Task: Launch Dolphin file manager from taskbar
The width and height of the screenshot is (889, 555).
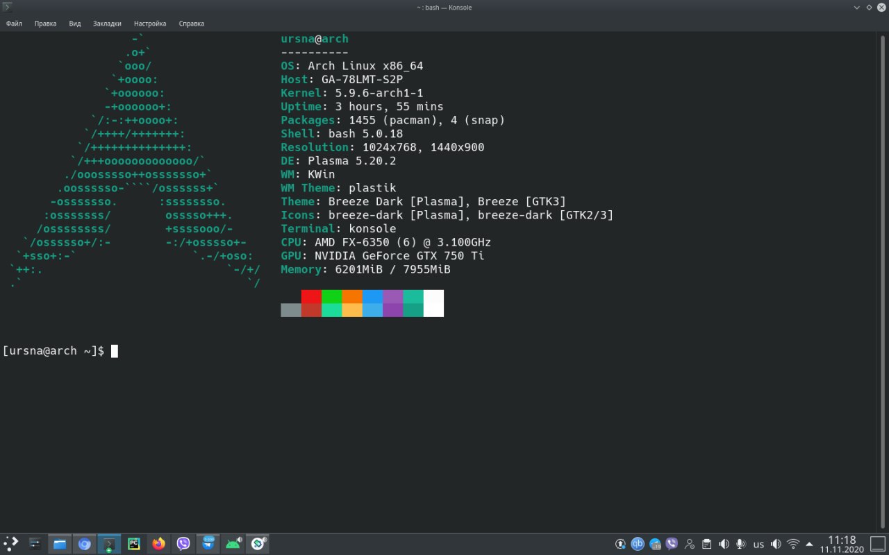Action: coord(60,544)
